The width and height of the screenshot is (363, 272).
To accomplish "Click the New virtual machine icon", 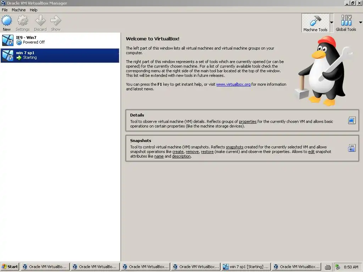I will pos(7,21).
